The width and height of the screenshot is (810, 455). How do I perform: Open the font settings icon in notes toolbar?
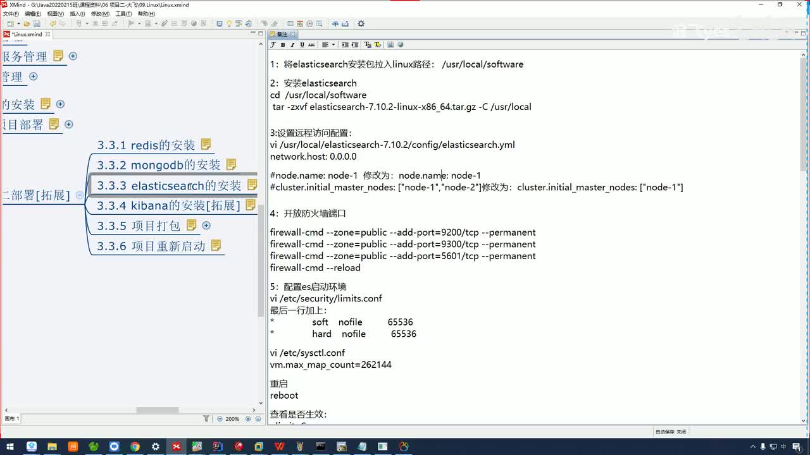(x=273, y=45)
